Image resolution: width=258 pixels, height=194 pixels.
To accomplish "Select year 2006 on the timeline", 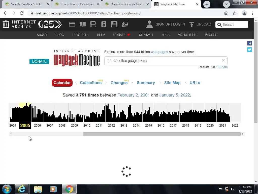I will coord(37,125).
